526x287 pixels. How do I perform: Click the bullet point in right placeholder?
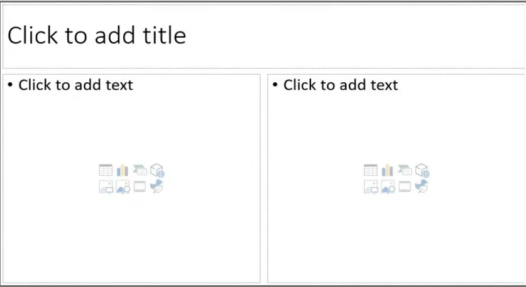[275, 85]
